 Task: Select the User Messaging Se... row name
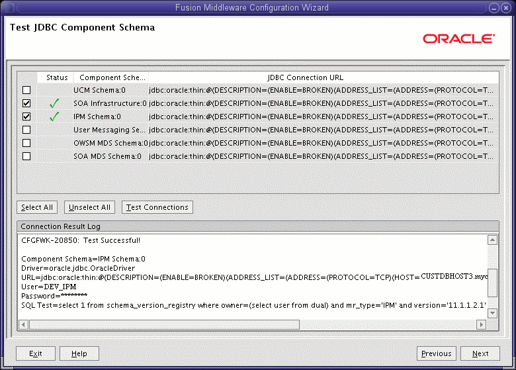(109, 130)
